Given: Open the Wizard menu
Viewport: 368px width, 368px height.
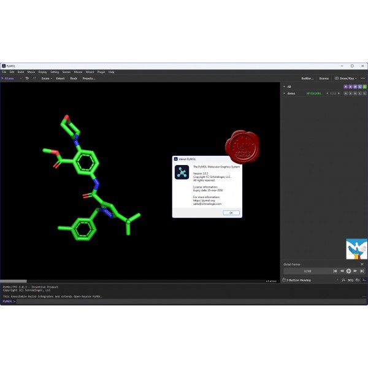Looking at the screenshot, I should [x=90, y=72].
